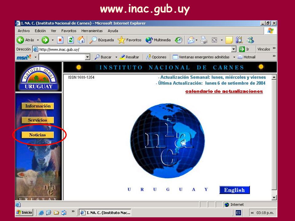The height and width of the screenshot is (221, 295).
Task: Click the Ir go button
Action: tap(245, 49)
